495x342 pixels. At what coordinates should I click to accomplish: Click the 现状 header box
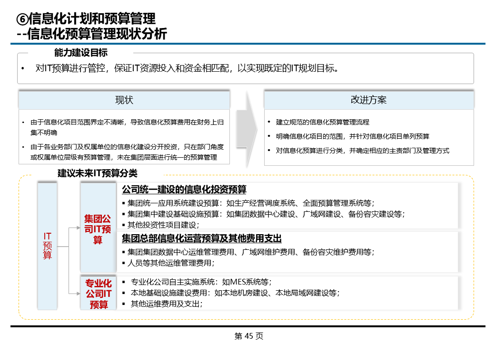tap(124, 100)
